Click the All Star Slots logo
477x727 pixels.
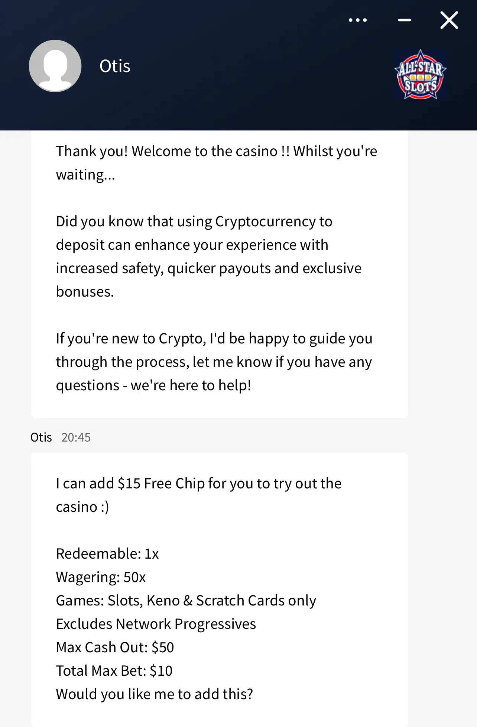tap(421, 75)
